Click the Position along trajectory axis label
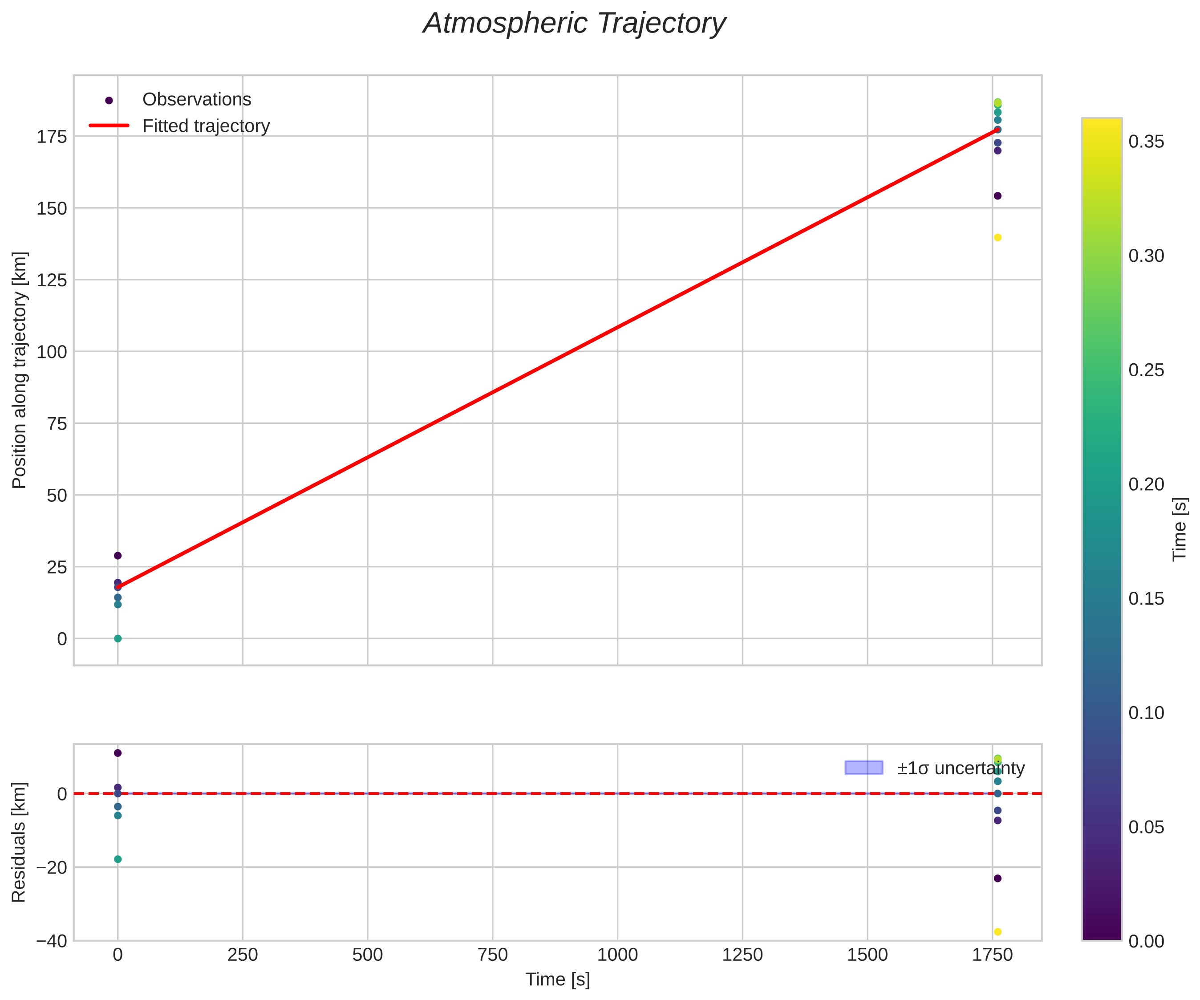The image size is (1200, 1000). (x=20, y=370)
